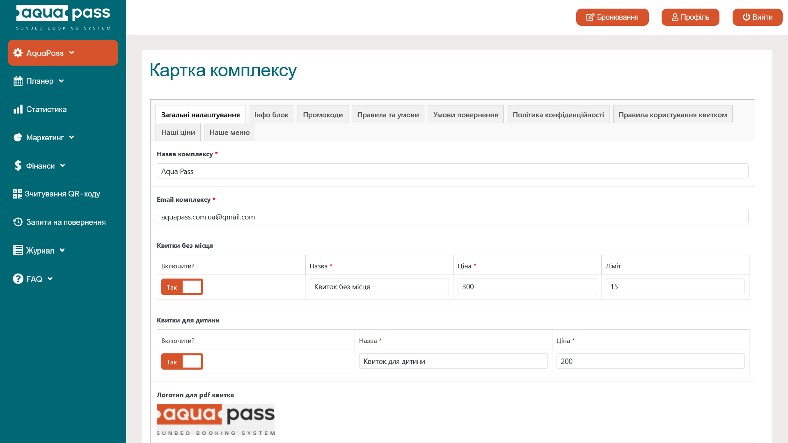The width and height of the screenshot is (788, 443).
Task: Expand the Планер submenu arrow
Action: coord(62,81)
